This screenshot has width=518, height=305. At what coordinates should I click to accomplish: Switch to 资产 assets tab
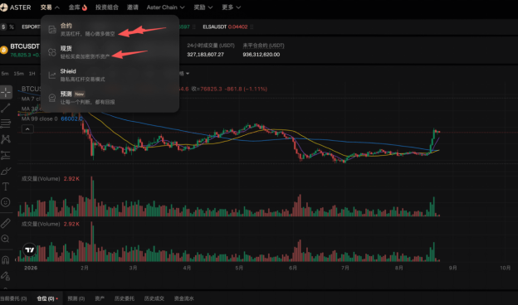point(100,298)
